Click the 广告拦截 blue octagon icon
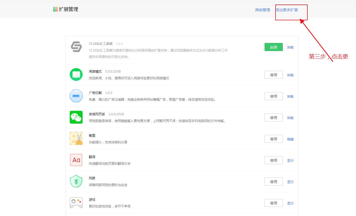The width and height of the screenshot is (356, 216). click(76, 96)
